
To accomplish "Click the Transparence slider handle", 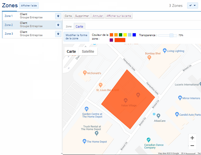I will pos(172,35).
